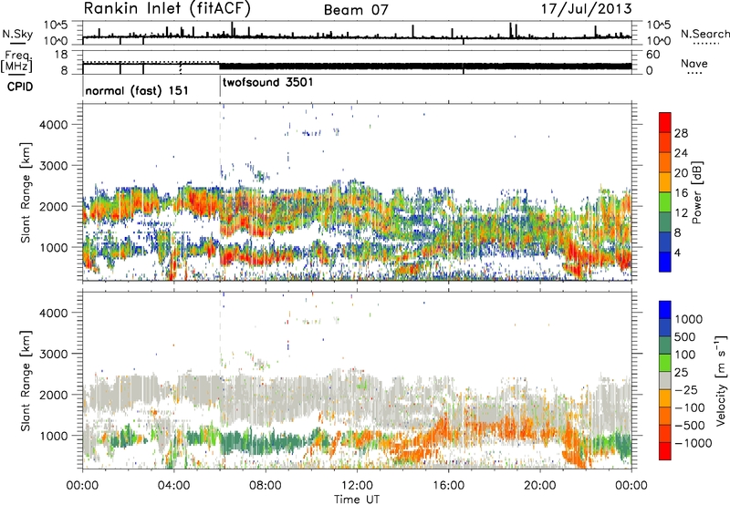This screenshot has width=730, height=505.
Task: Click the 'Beam 07' label
Action: (x=356, y=10)
